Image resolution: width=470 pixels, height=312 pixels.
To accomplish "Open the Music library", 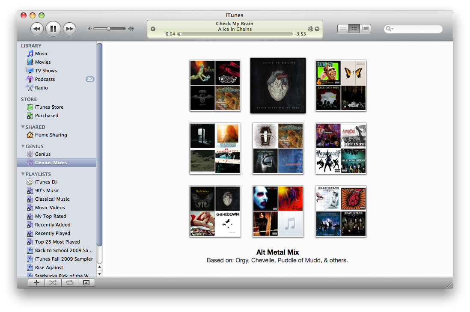I will click(57, 53).
